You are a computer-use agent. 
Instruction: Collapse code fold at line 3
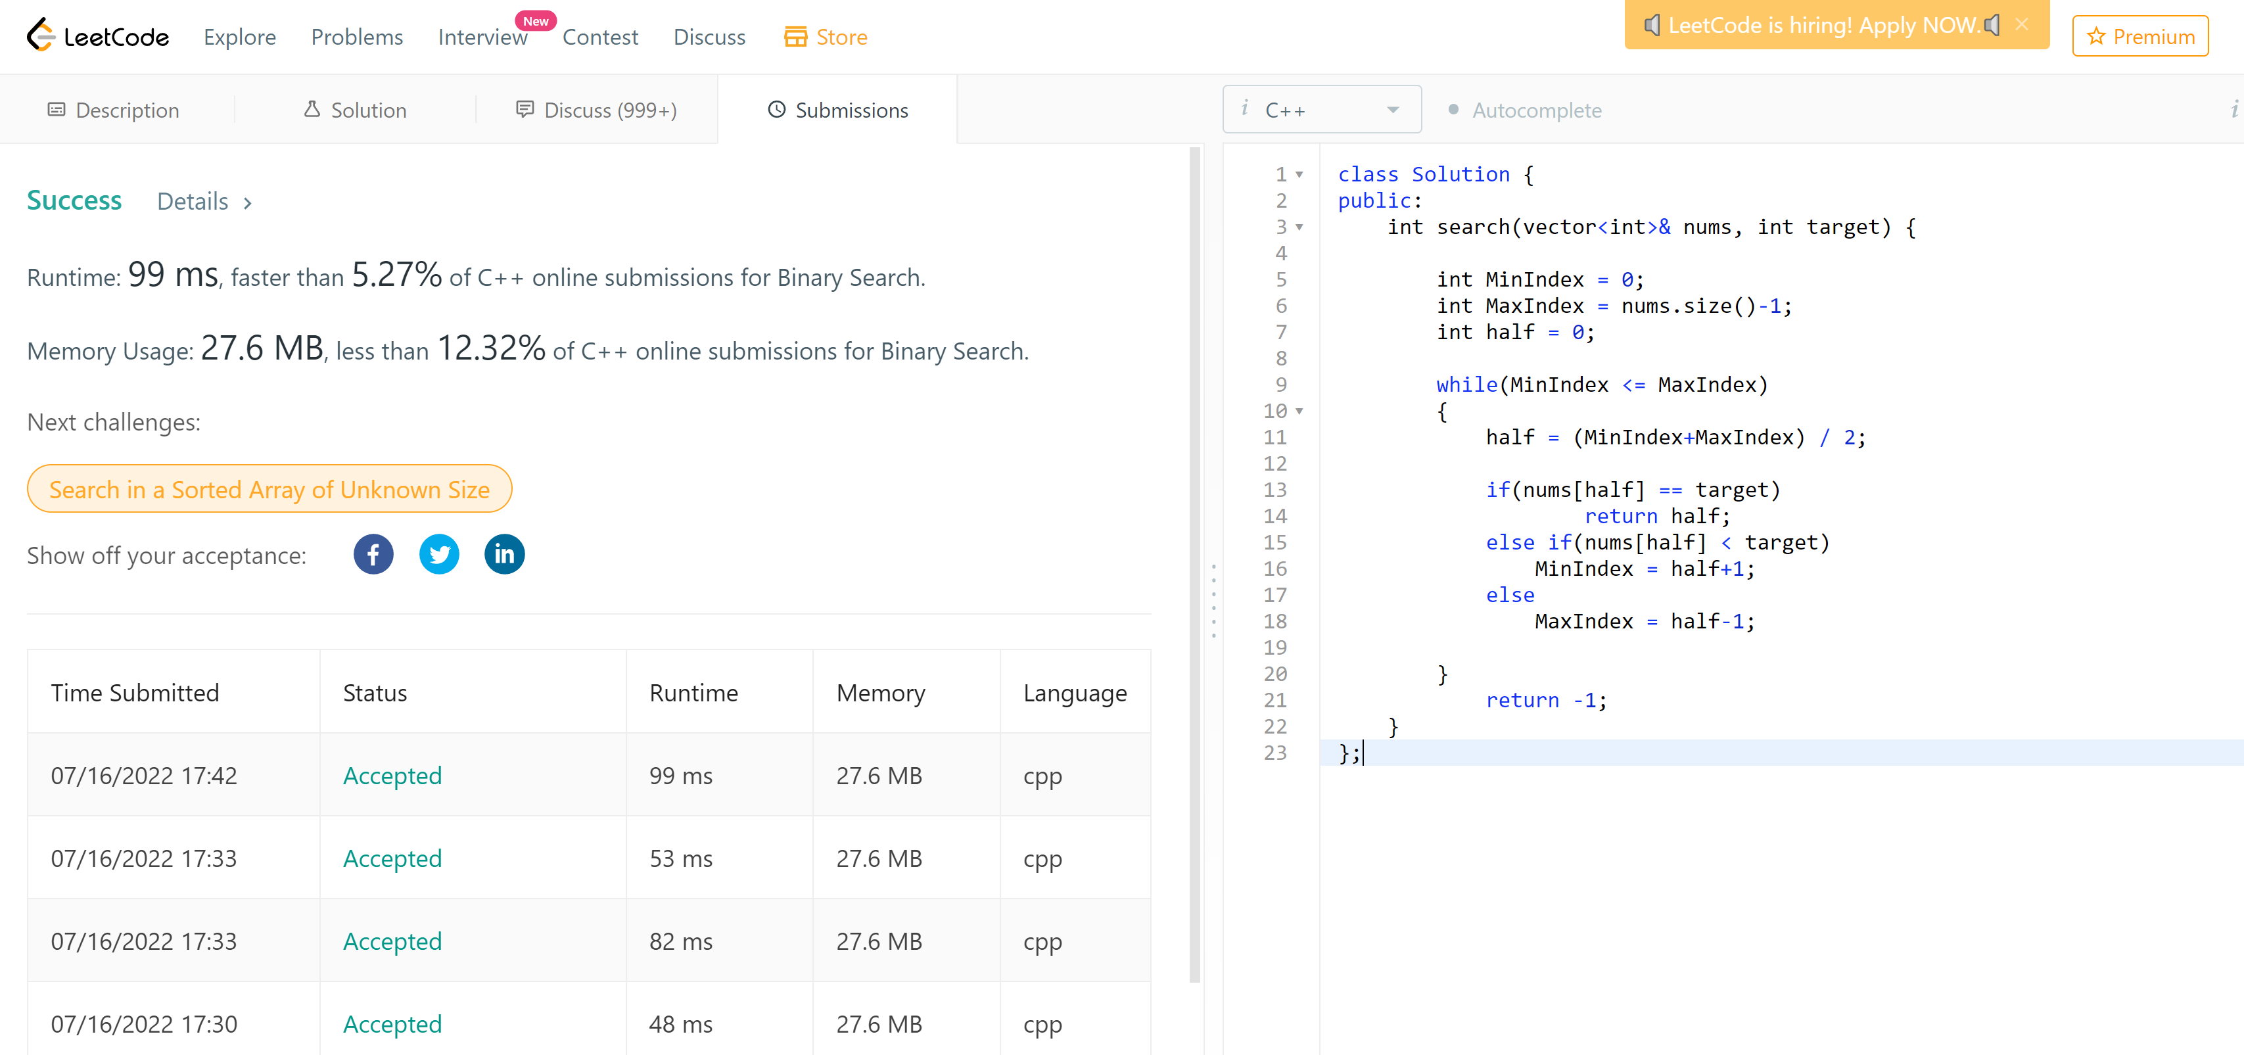[1299, 227]
